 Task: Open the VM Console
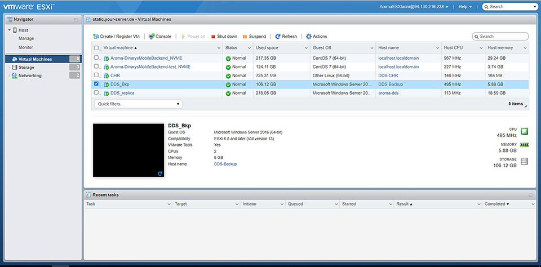tap(159, 36)
